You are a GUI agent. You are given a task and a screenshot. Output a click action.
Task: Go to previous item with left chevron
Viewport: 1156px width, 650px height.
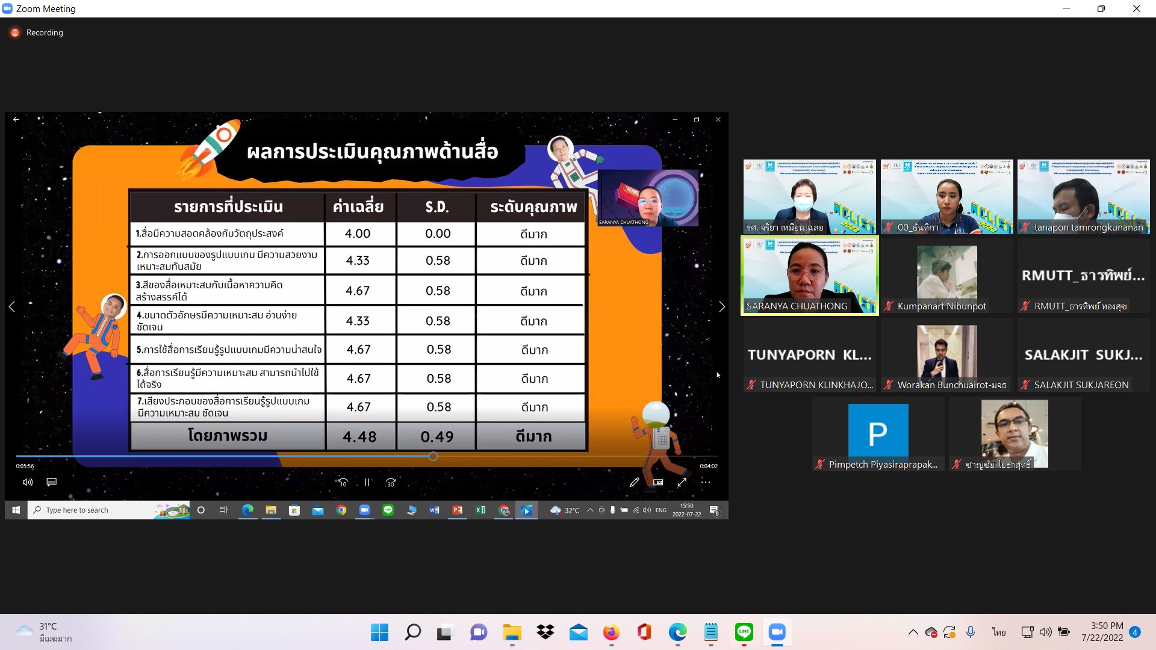pyautogui.click(x=12, y=307)
